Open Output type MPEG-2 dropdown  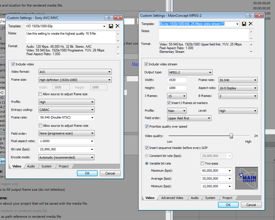(190, 72)
